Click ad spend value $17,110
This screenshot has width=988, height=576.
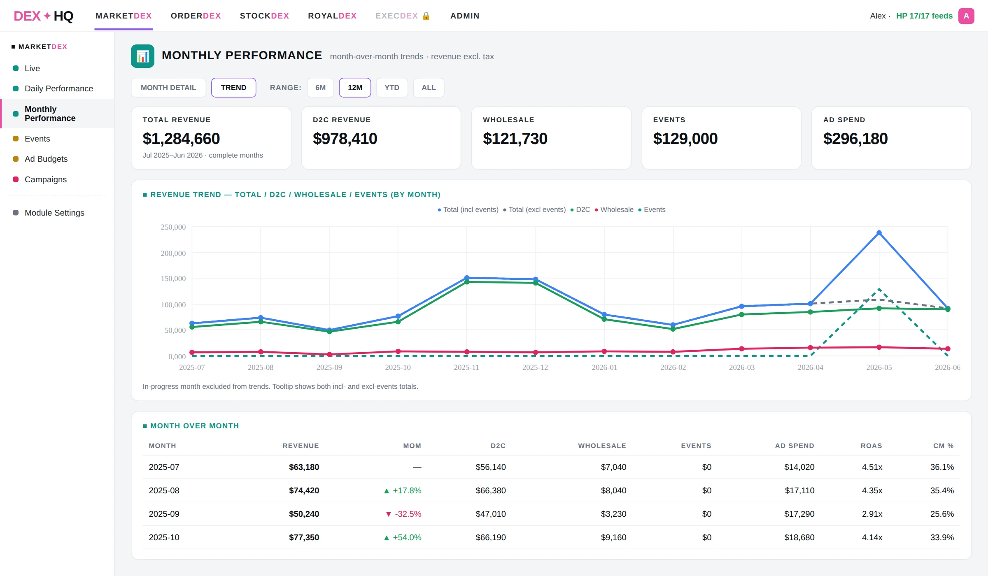799,490
